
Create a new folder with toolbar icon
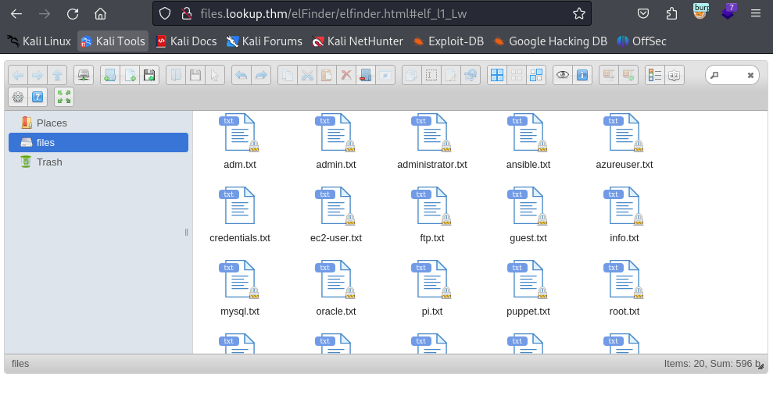110,75
